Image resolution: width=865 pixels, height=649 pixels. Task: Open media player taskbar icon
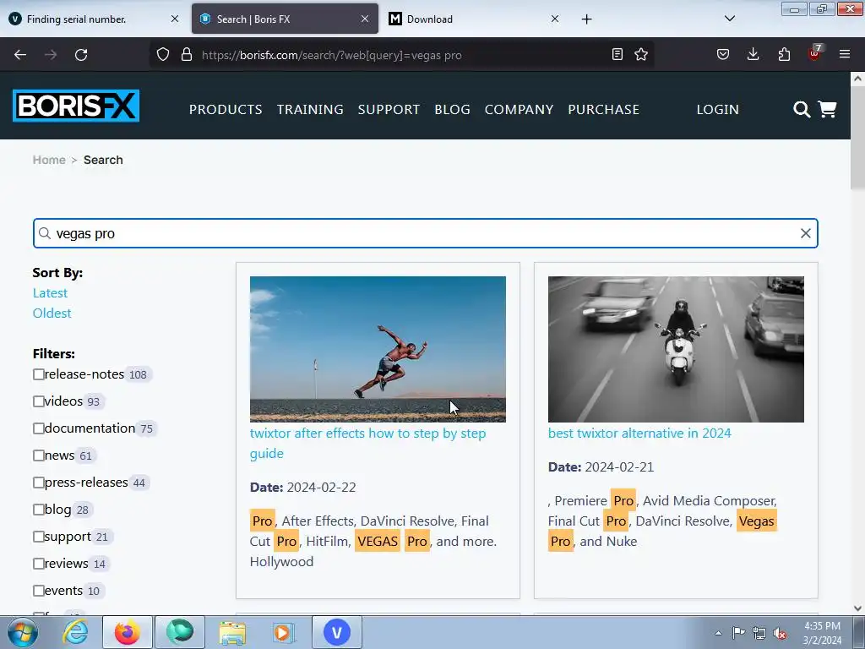285,632
